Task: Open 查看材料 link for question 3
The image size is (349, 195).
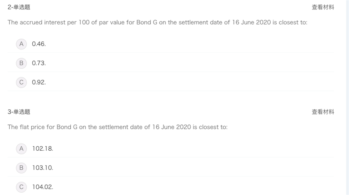Action: pos(323,112)
